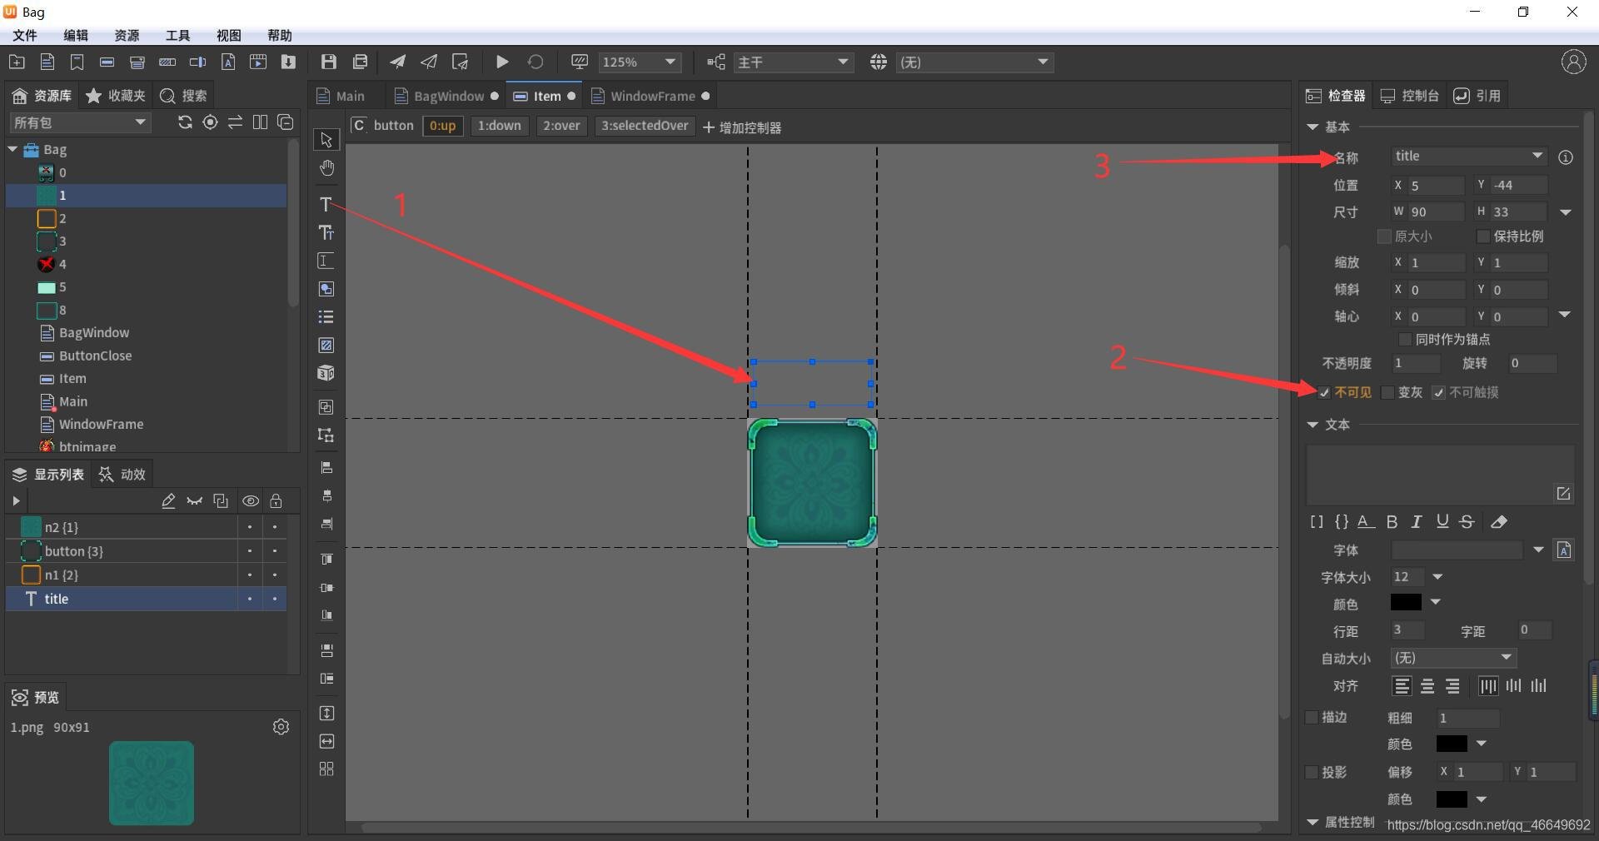Click the info icon beside name field

[x=1566, y=157]
